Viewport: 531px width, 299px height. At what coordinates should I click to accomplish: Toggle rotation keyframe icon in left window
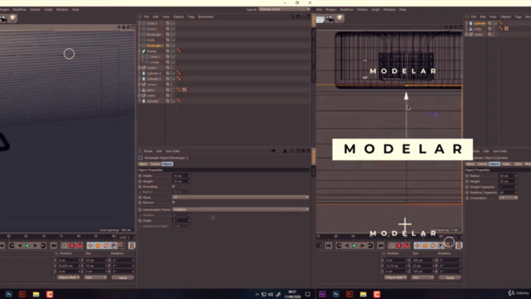click(105, 246)
